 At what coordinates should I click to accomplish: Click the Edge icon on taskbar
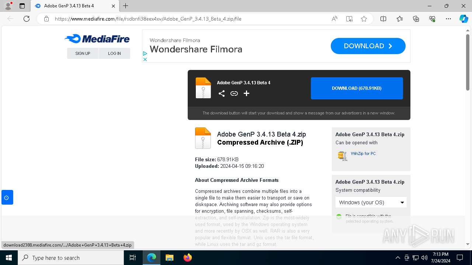coord(152,258)
